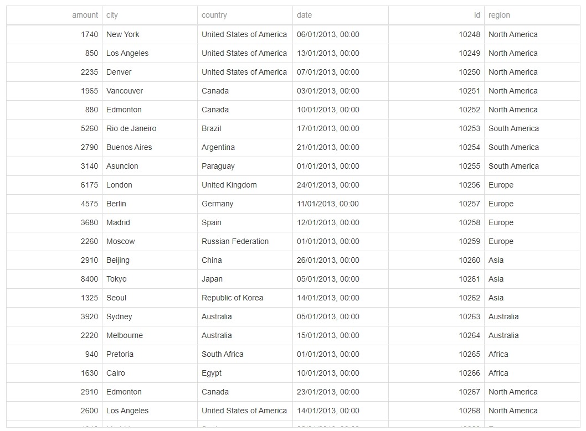Screen dimensions: 586x431
Task: Click the city column header
Action: 112,15
